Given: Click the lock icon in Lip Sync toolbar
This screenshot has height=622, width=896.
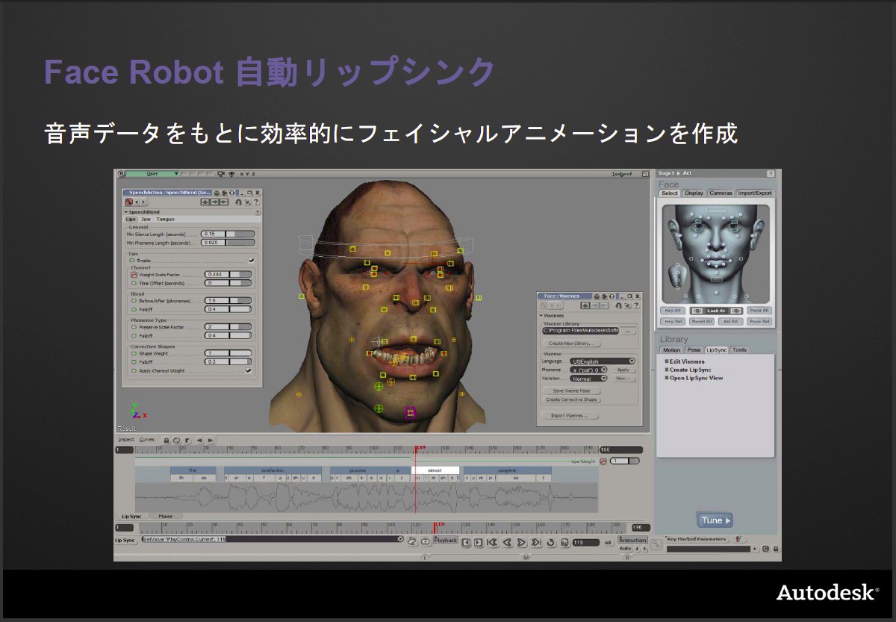Looking at the screenshot, I should click(x=167, y=441).
